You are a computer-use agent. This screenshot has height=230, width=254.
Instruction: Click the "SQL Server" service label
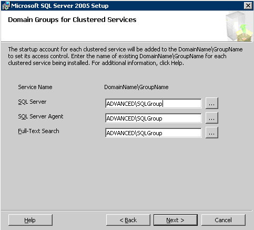click(32, 102)
